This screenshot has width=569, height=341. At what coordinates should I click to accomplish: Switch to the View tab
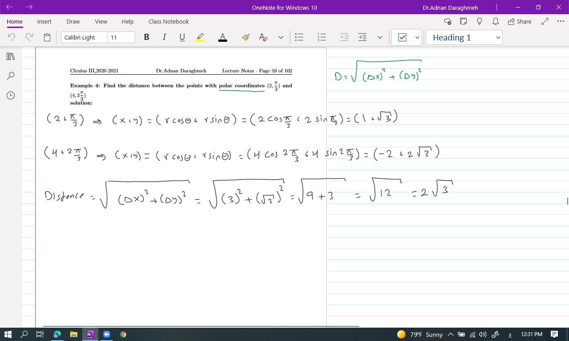[101, 21]
